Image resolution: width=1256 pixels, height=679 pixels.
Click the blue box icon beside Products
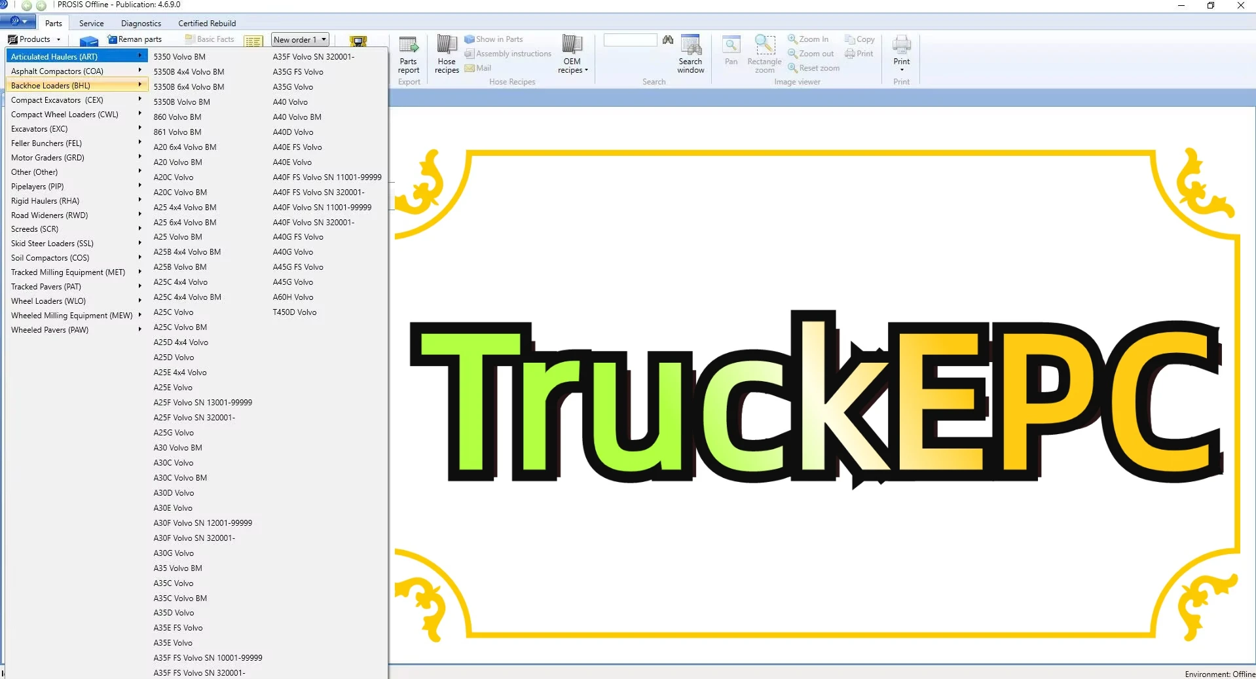tap(88, 41)
